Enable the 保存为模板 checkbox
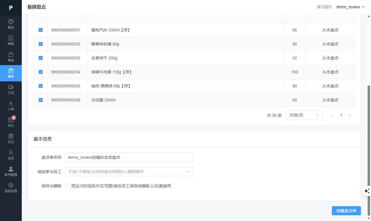This screenshot has width=371, height=221. point(67,186)
